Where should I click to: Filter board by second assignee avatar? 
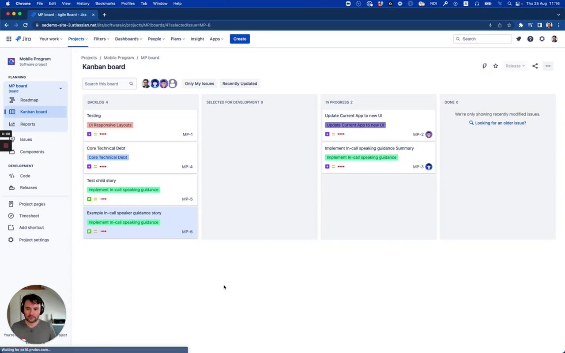click(155, 83)
